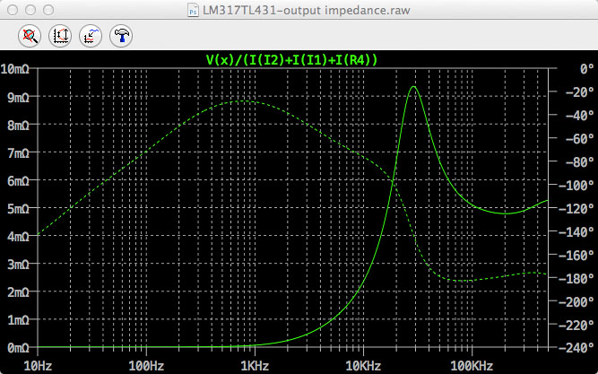Screen dimensions: 598x374
Task: Click the dashed phase trace peak near 1KHz
Action: pos(244,100)
